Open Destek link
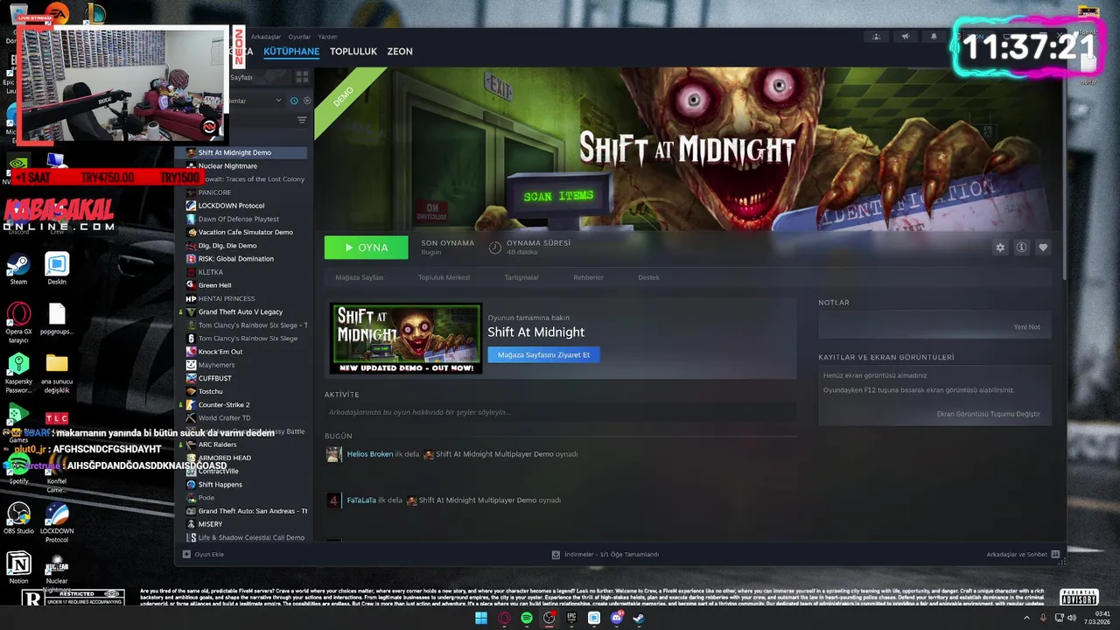The height and width of the screenshot is (630, 1120). (x=648, y=277)
